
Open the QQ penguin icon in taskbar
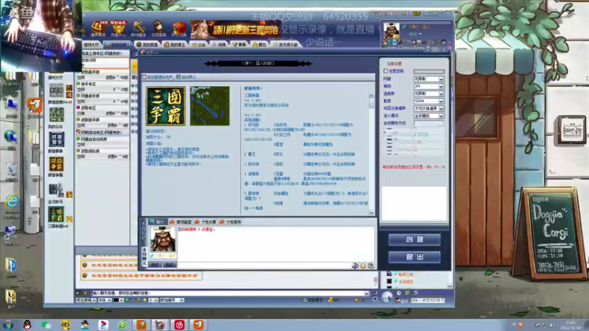coord(27,324)
